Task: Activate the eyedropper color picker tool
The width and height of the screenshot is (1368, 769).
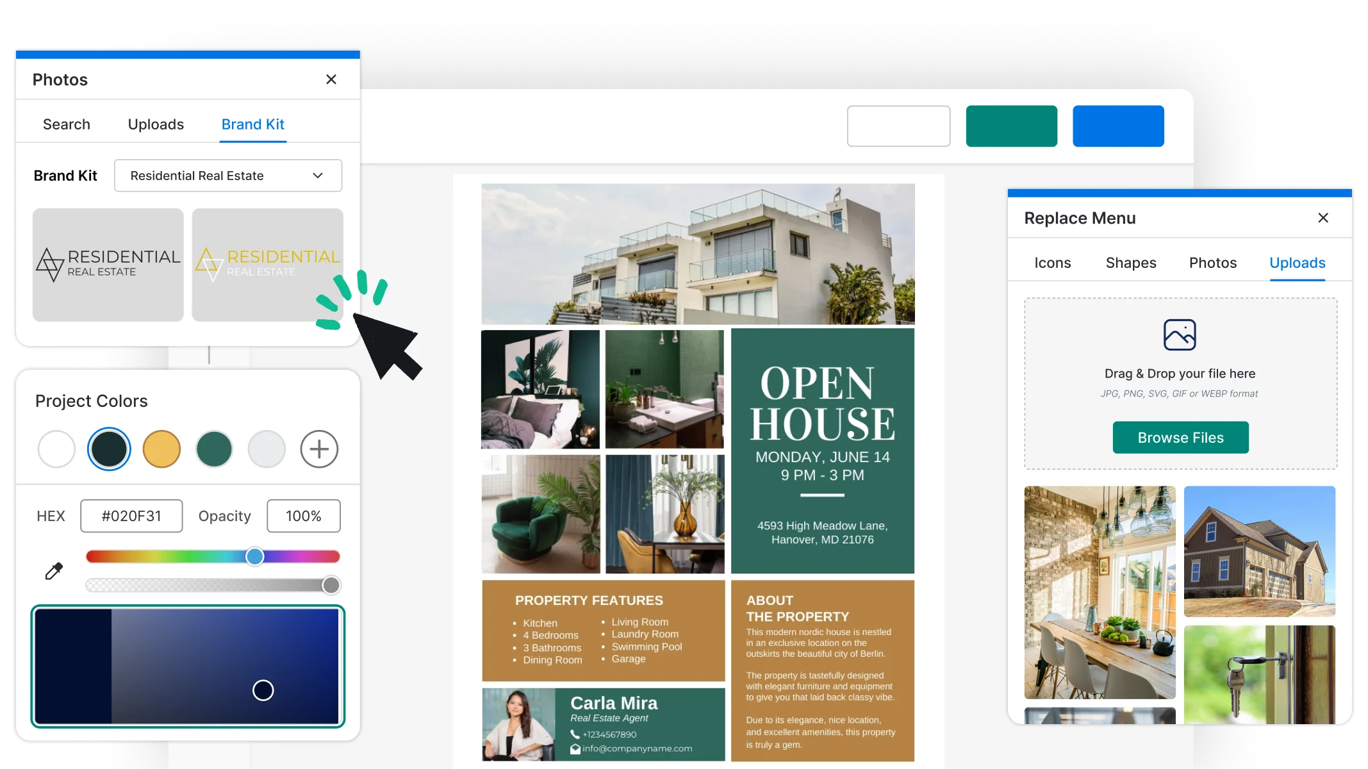Action: point(54,571)
